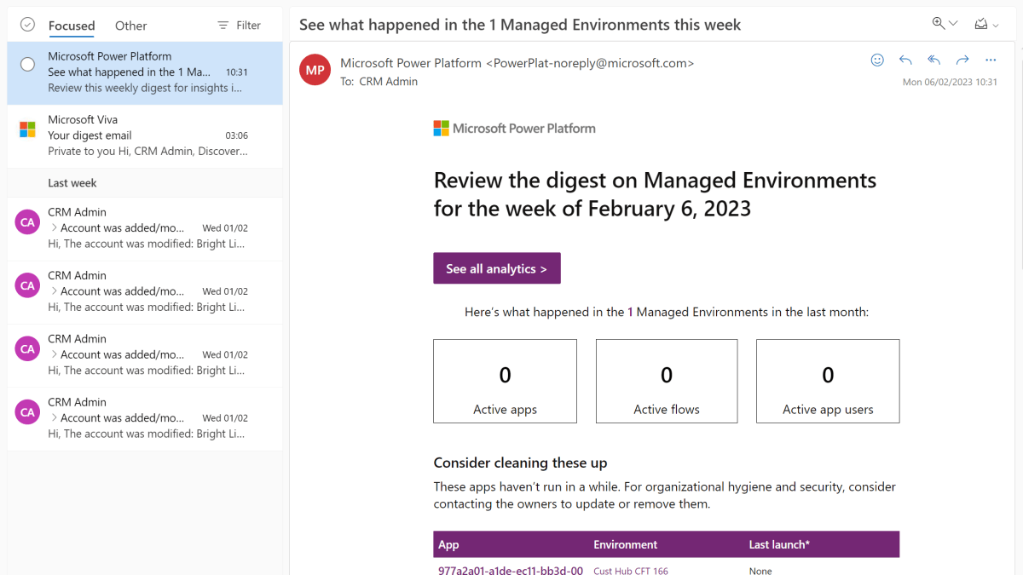Click the MP sender avatar in the message header
The height and width of the screenshot is (575, 1023).
pos(315,70)
